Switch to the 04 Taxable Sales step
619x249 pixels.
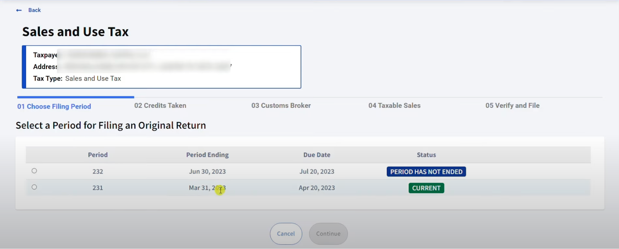[x=394, y=105]
